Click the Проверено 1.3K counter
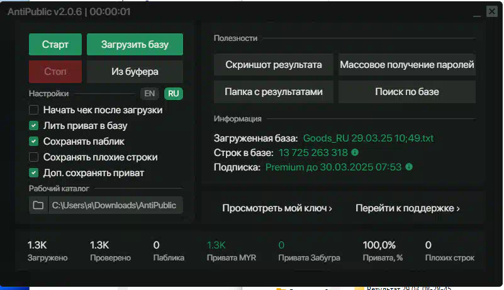 [110, 251]
